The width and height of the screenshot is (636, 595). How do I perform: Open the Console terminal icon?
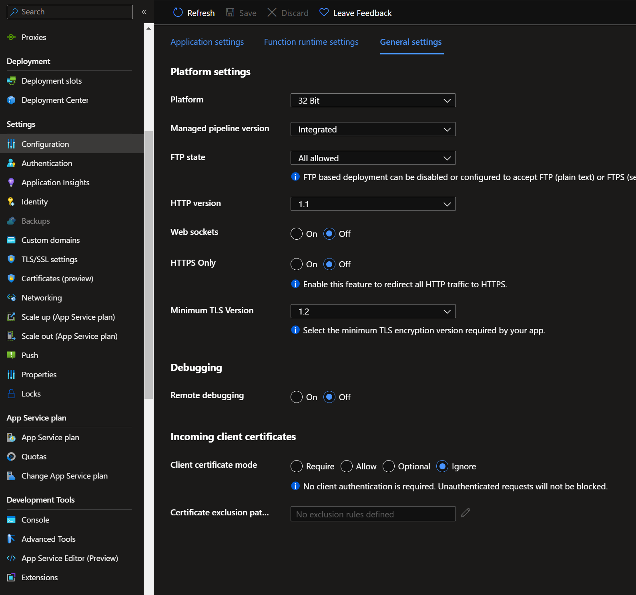pyautogui.click(x=11, y=520)
